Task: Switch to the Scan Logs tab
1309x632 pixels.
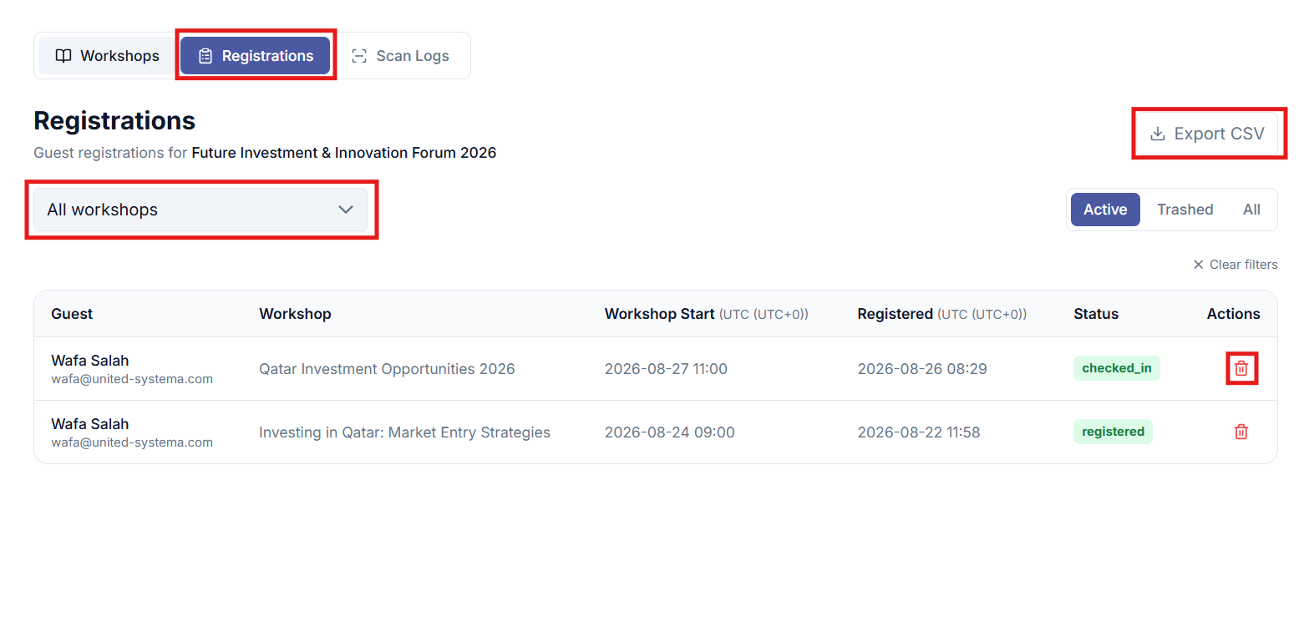Action: [x=400, y=56]
